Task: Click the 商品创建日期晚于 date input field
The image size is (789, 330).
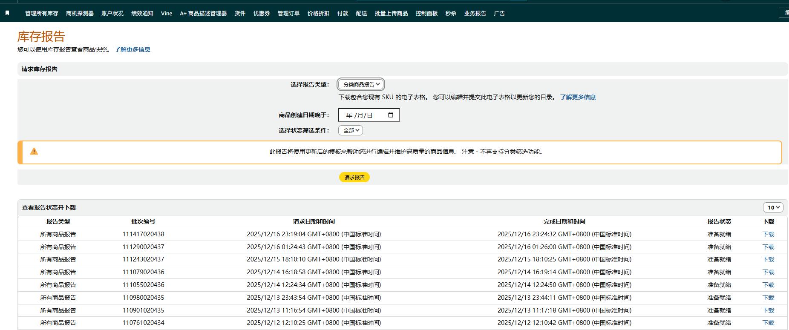Action: 362,115
